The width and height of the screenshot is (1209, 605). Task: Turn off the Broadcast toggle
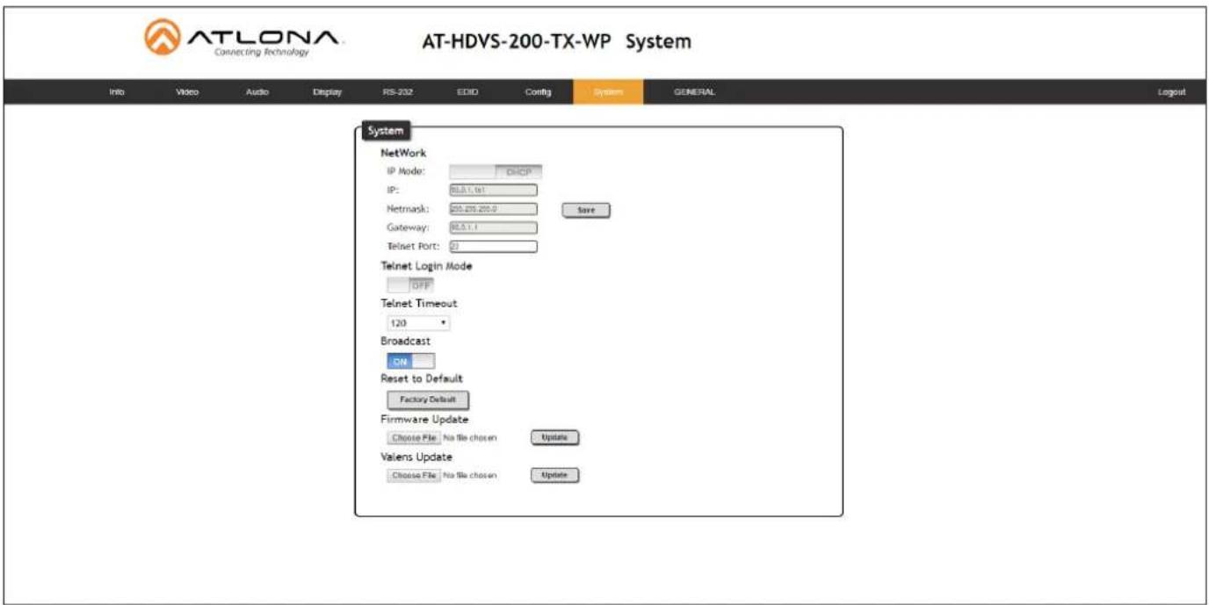(410, 361)
